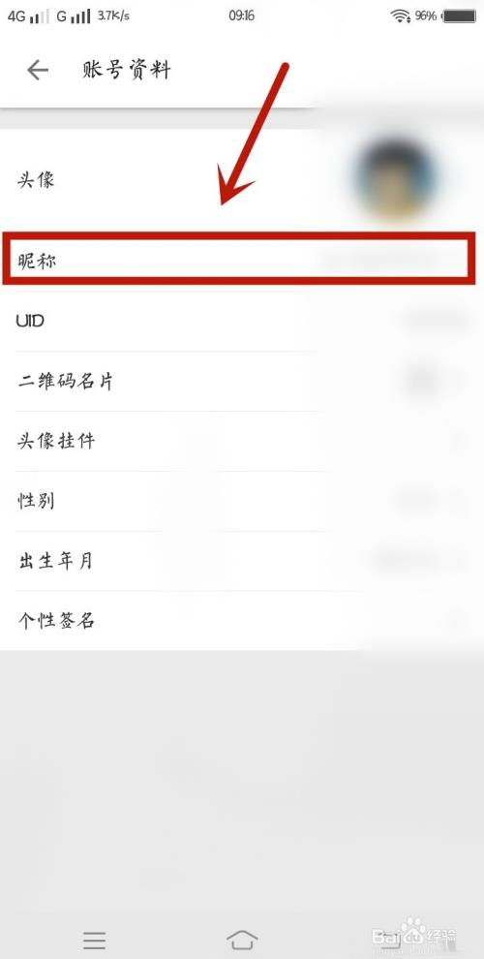
Task: Tap the battery status icon
Action: 459,16
